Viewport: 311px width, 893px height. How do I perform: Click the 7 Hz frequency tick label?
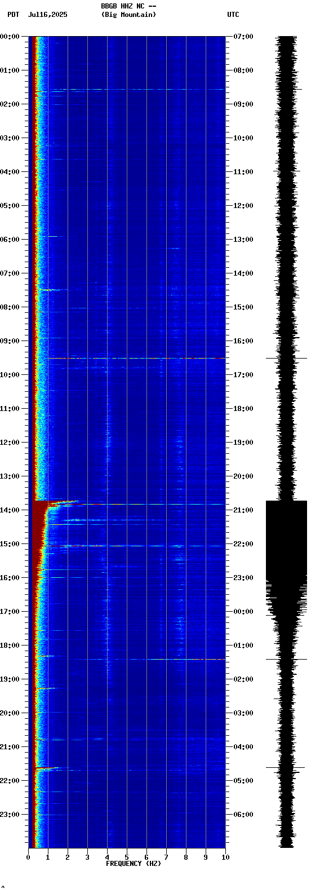coord(166,857)
